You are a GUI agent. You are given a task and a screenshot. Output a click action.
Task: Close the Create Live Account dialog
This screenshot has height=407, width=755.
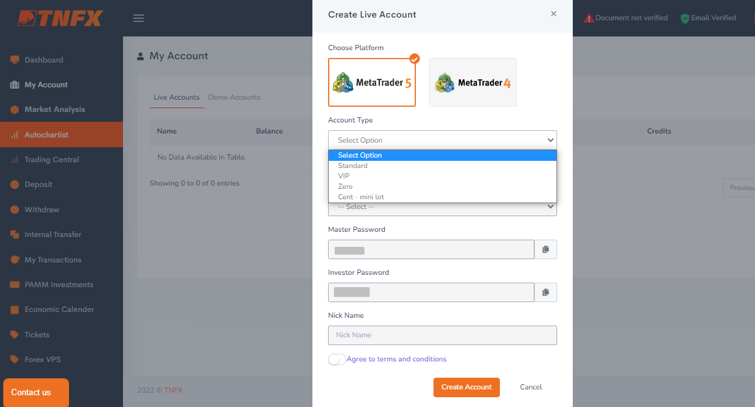tap(554, 14)
